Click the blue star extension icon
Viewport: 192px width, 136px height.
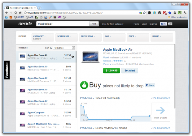coord(170,13)
